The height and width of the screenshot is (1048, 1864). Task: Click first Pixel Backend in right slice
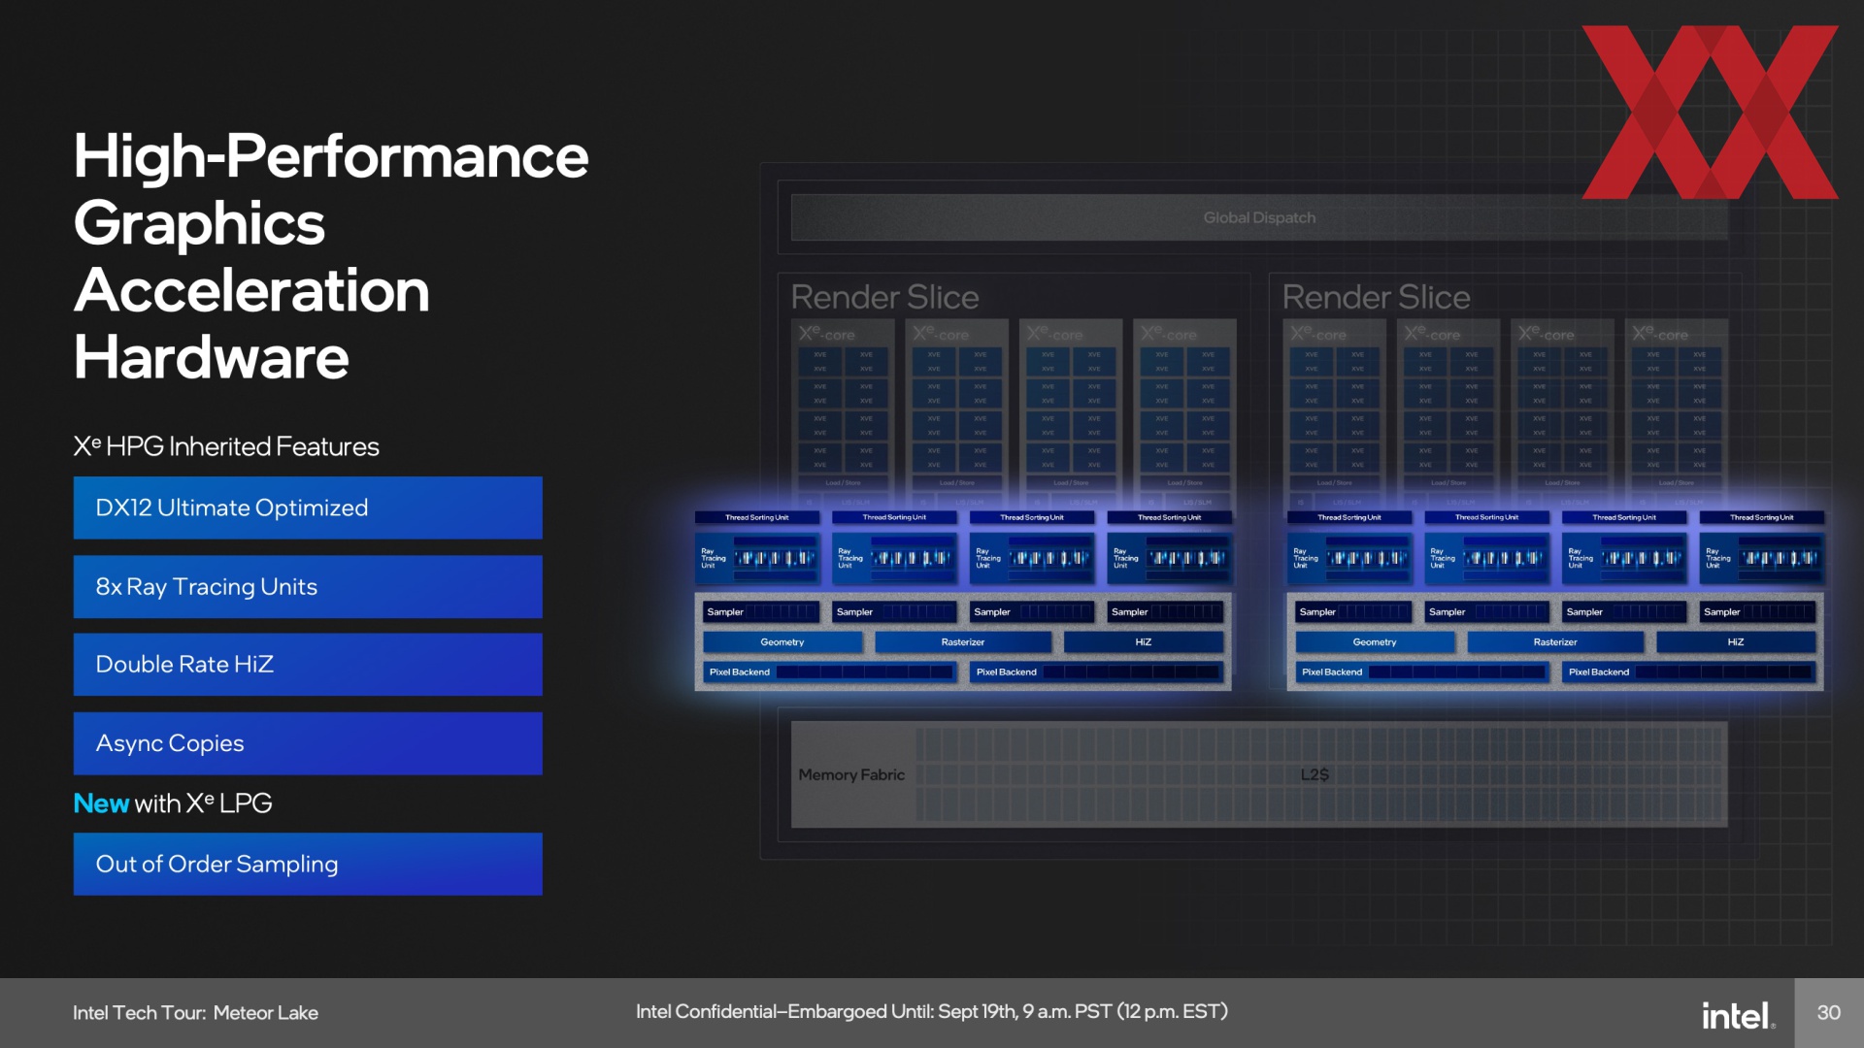[x=1422, y=672]
